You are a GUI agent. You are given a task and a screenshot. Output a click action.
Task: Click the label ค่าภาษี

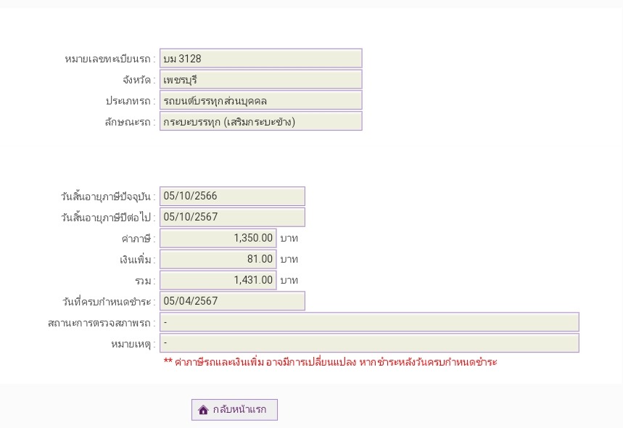(139, 239)
